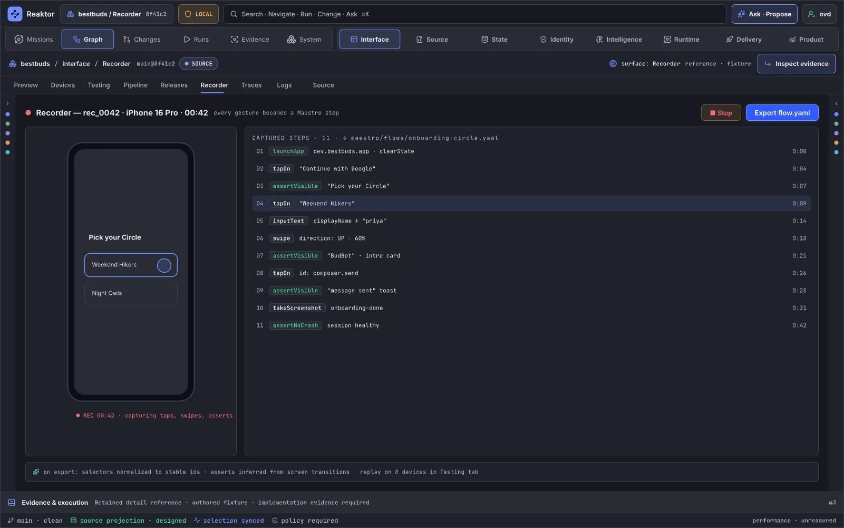Open the ovd user account
The image size is (844, 528).
819,14
